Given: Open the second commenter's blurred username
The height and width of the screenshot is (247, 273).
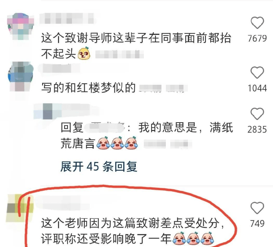Looking at the screenshot, I should (x=59, y=69).
